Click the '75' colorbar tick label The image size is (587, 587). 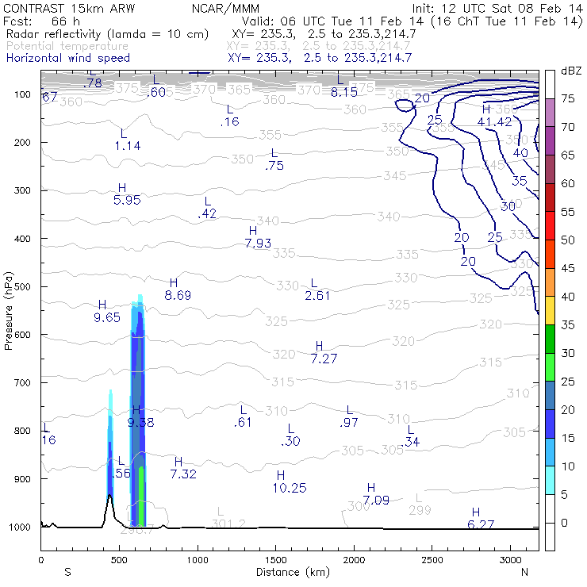568,99
